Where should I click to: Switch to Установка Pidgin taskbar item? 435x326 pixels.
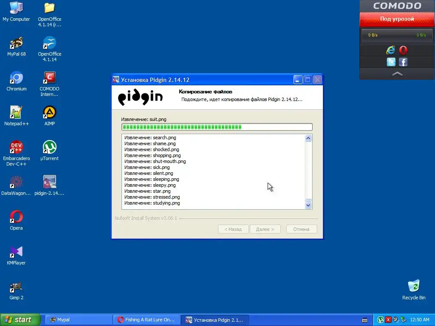click(x=215, y=320)
